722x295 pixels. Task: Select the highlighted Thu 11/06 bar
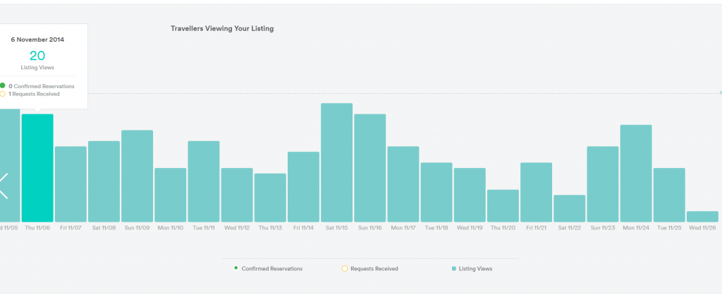pos(37,168)
